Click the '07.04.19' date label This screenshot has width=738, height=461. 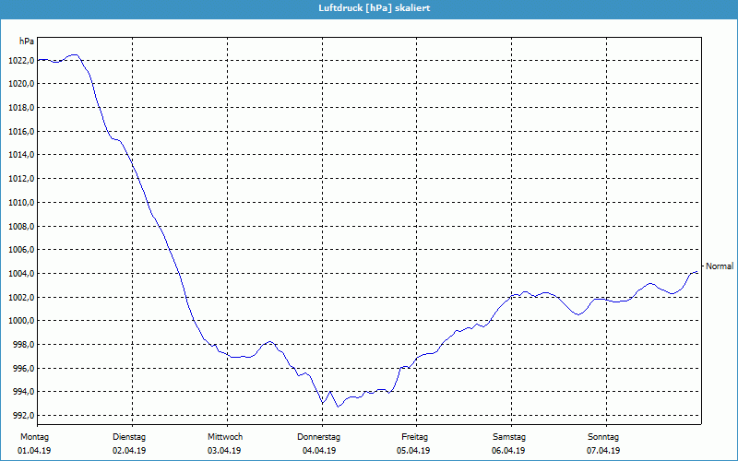[603, 451]
